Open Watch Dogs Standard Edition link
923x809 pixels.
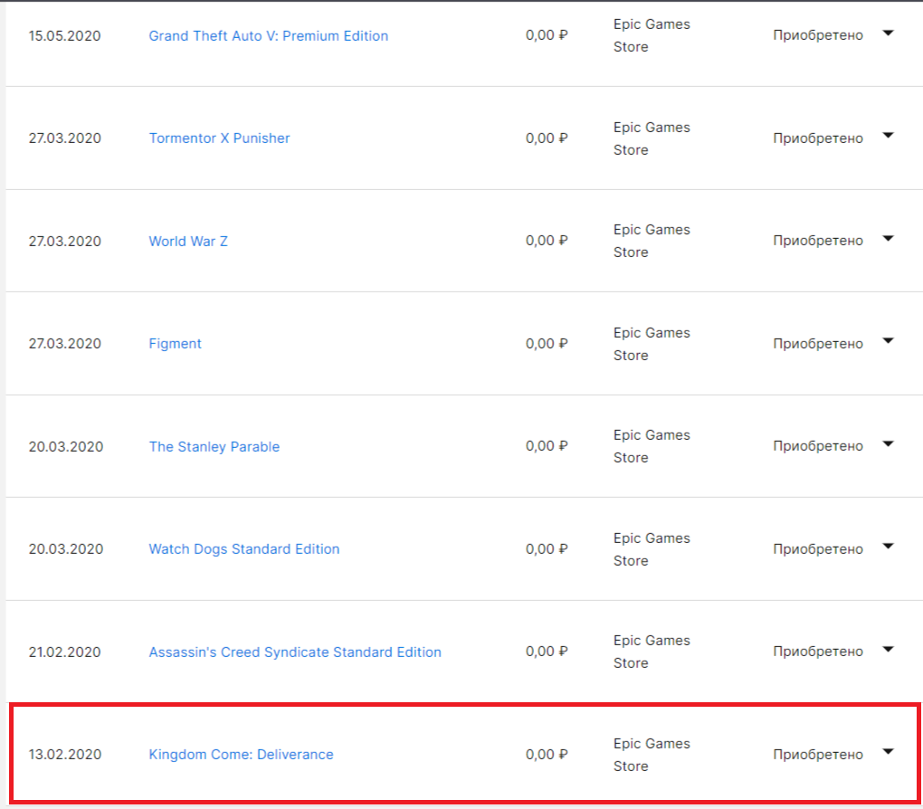(x=244, y=549)
